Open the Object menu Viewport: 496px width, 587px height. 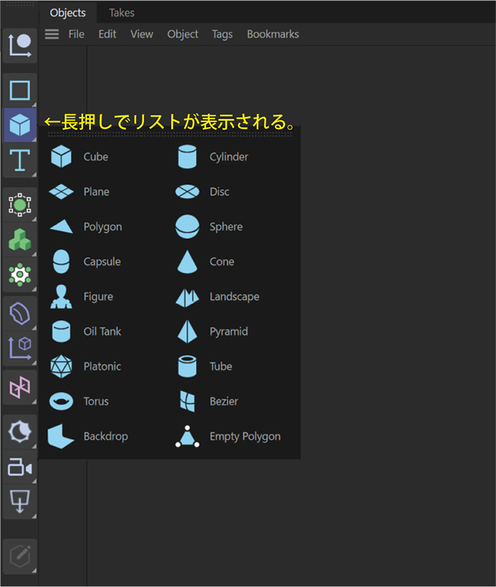(183, 34)
